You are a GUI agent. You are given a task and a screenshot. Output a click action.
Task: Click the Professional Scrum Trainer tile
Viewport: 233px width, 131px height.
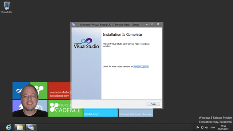tap(136, 113)
